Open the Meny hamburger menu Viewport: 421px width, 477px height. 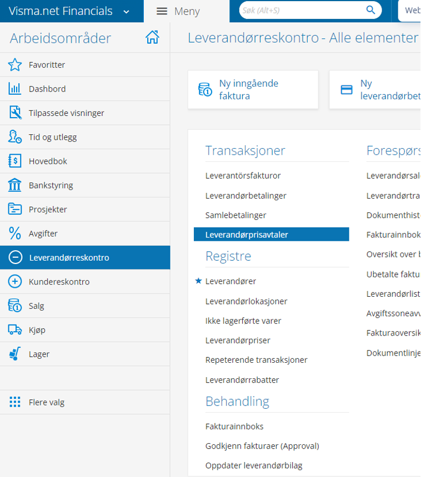[x=162, y=12]
